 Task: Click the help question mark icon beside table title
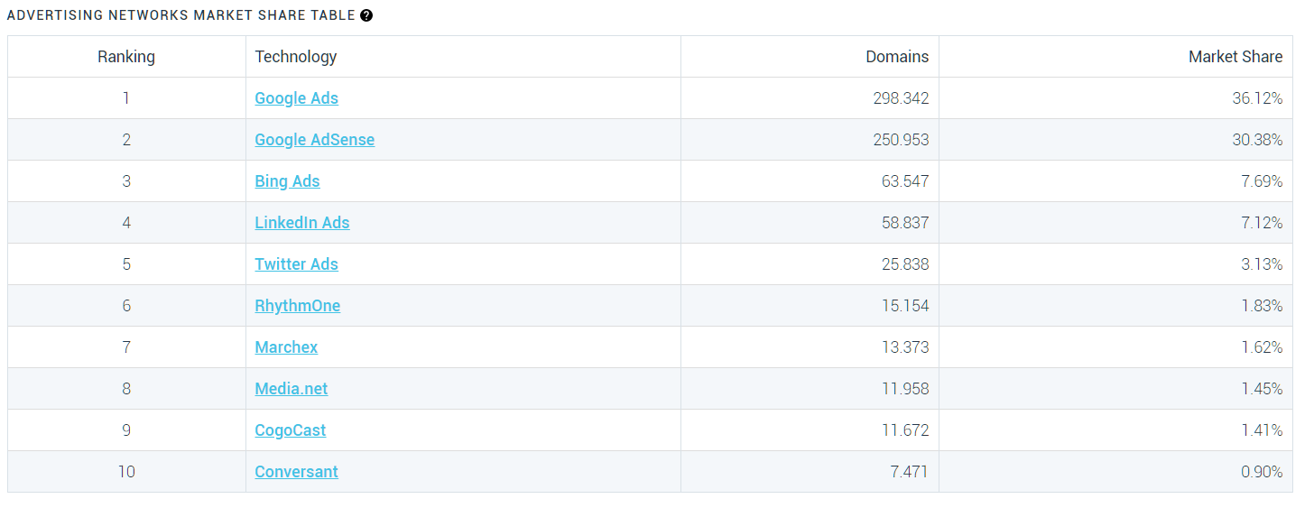[366, 15]
